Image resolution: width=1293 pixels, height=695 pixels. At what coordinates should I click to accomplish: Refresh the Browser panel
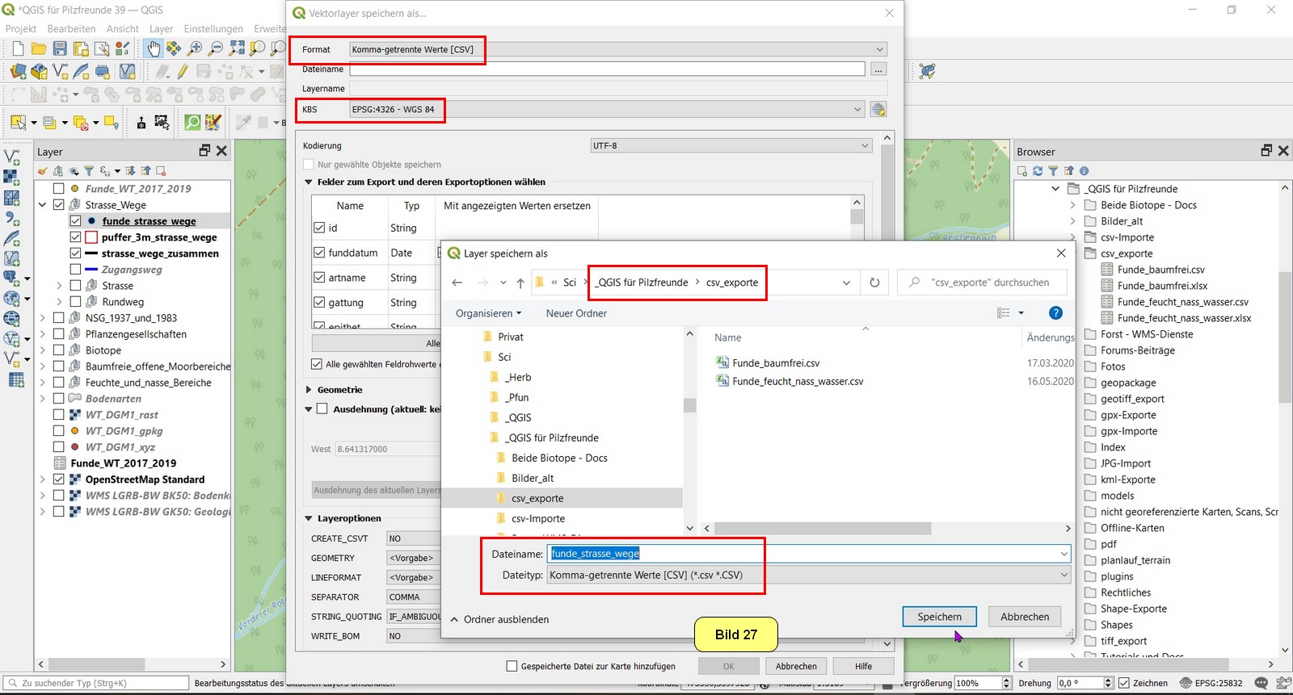pos(1038,171)
